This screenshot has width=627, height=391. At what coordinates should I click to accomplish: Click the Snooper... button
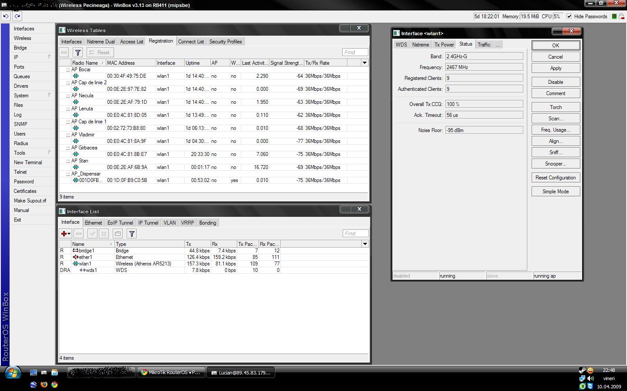click(x=556, y=164)
